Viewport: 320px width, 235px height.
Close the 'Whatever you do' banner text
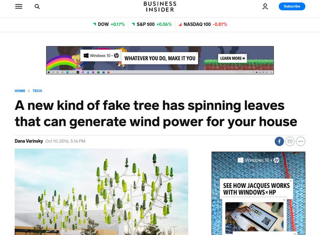(x=196, y=54)
